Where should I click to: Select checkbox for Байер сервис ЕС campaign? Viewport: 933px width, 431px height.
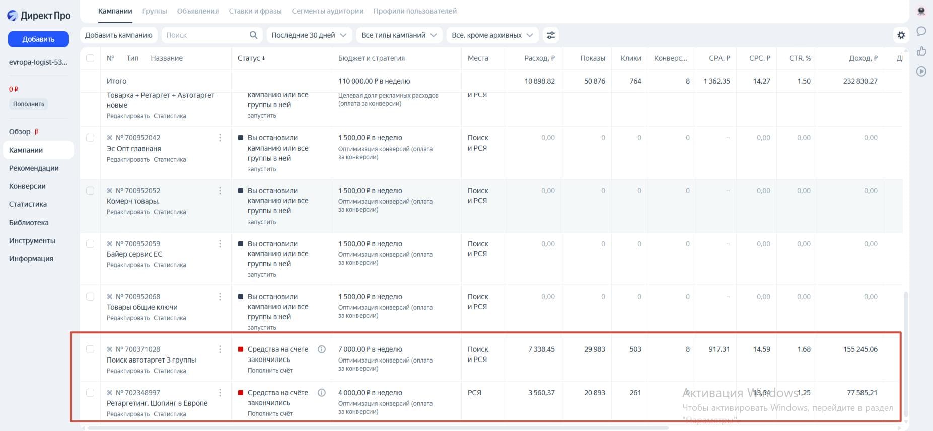(90, 244)
